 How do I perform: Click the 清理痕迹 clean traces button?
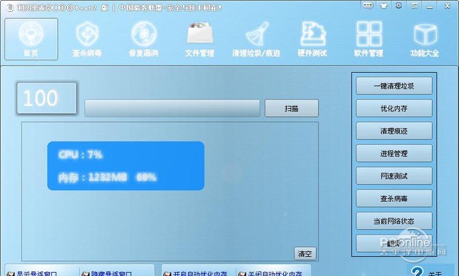(394, 131)
